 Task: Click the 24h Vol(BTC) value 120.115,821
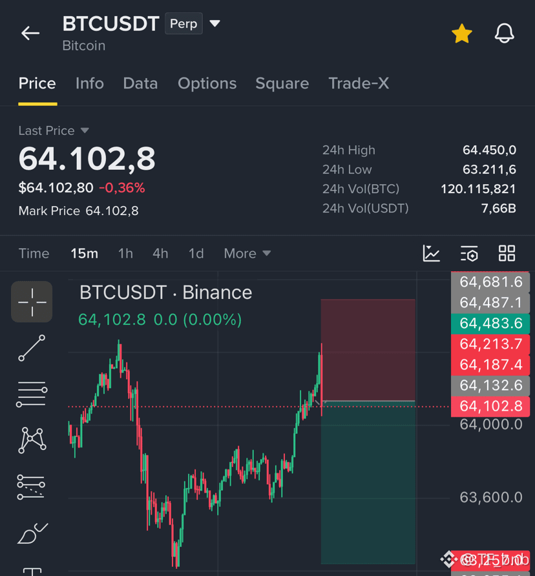click(x=478, y=189)
